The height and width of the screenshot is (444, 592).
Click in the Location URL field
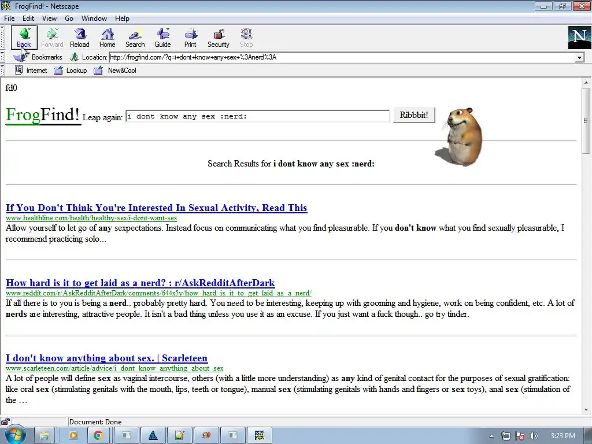pos(341,57)
